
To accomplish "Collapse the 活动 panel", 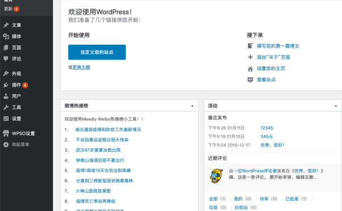I will click(336, 106).
